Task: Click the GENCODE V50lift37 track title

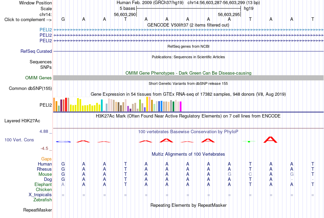Action: [188, 25]
